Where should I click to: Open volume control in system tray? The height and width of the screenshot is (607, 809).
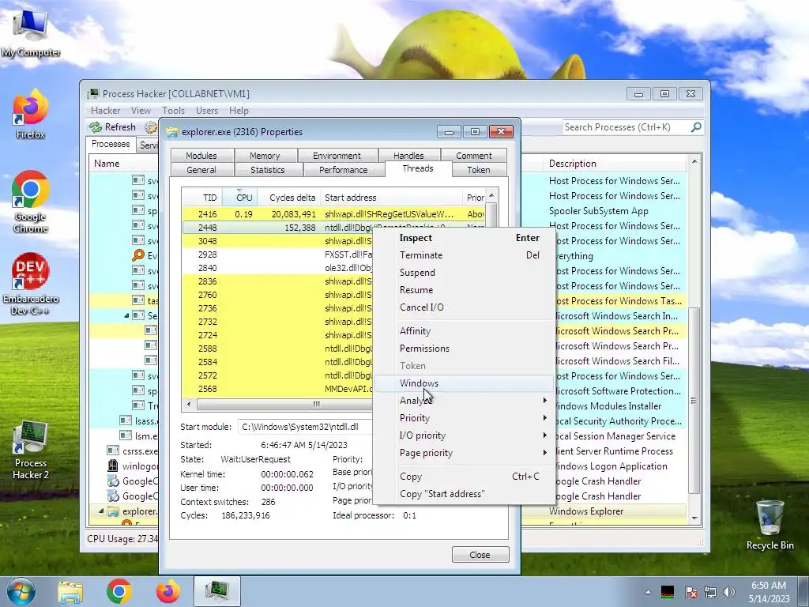(728, 592)
